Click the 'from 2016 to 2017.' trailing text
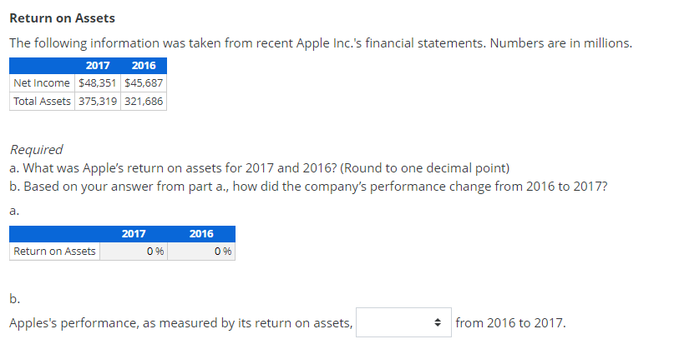 [x=510, y=323]
